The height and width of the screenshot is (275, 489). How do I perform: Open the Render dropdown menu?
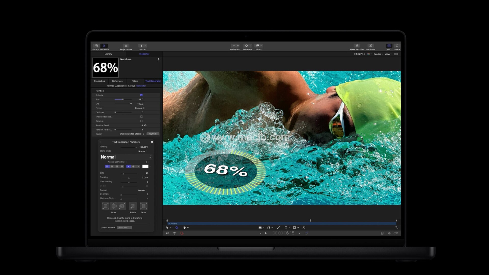(378, 54)
